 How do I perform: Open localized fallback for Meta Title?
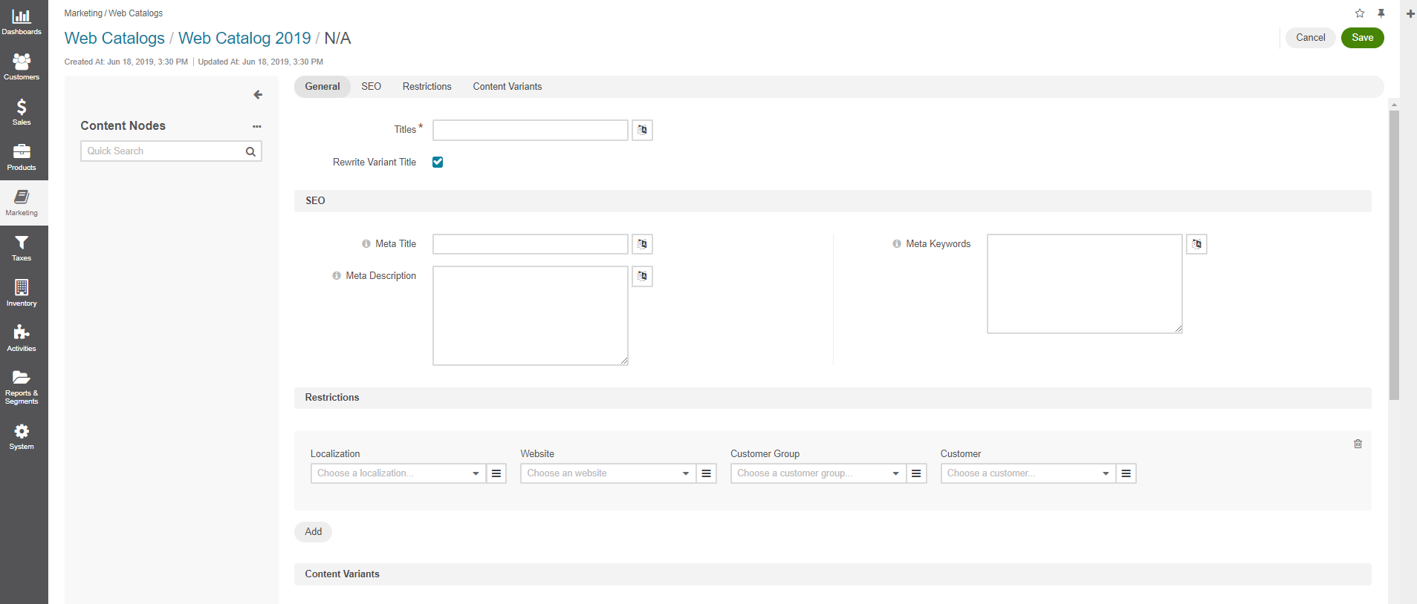click(643, 244)
